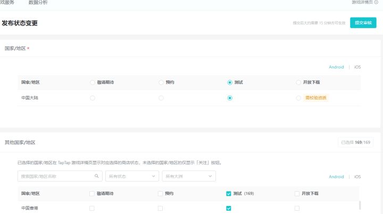Open the 游戏详情页 link
383x214 pixels.
[x=362, y=2]
